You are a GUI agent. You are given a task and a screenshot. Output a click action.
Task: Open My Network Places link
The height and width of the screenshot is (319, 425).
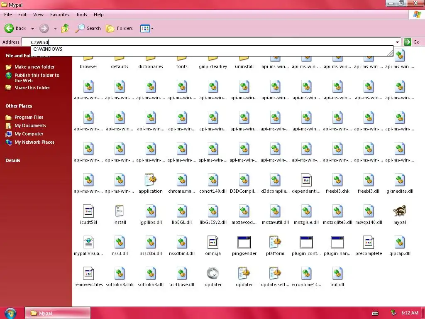34,142
